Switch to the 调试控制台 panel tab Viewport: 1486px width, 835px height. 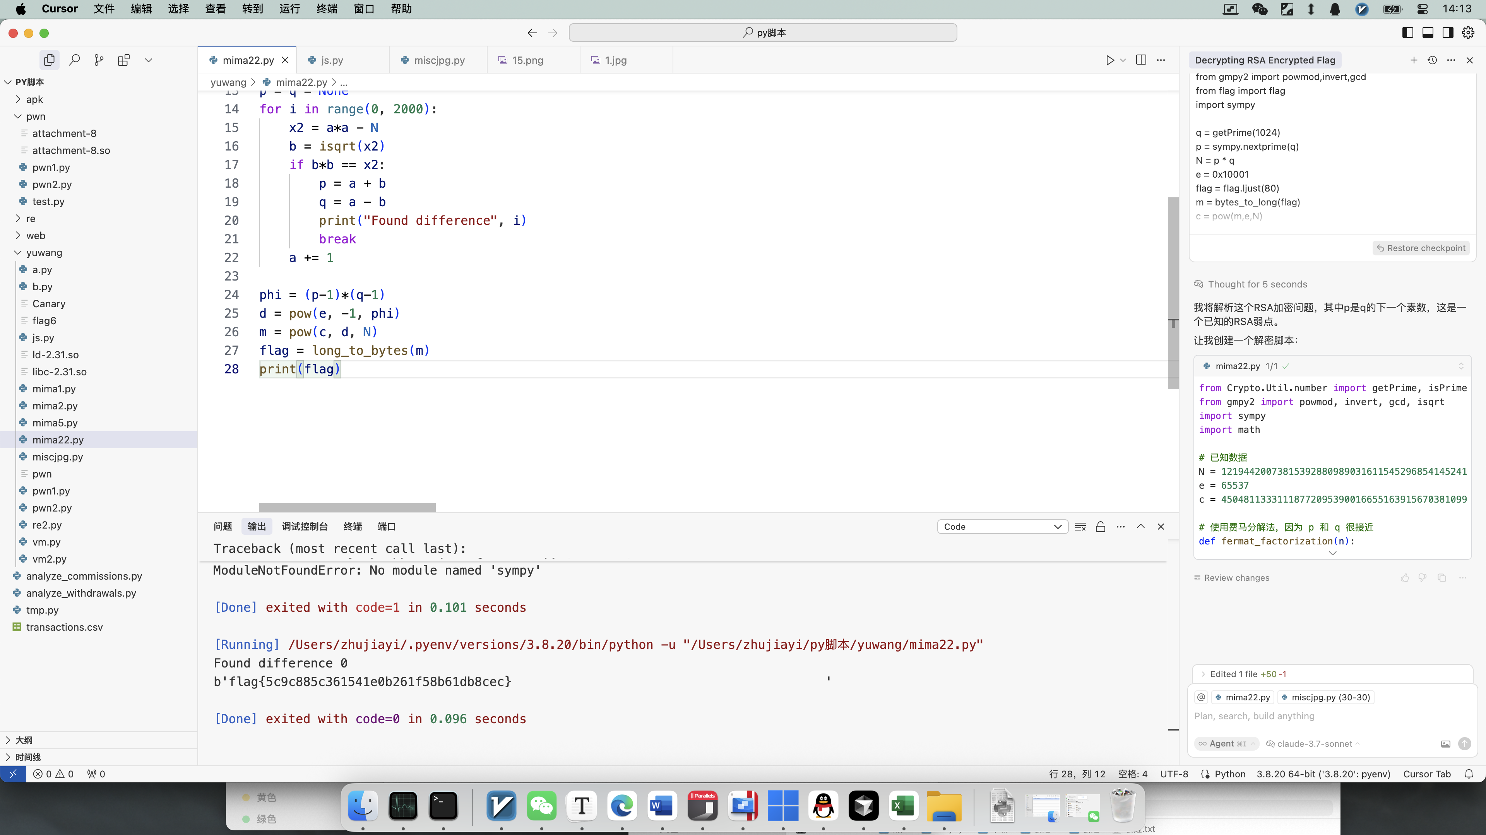[x=305, y=527]
